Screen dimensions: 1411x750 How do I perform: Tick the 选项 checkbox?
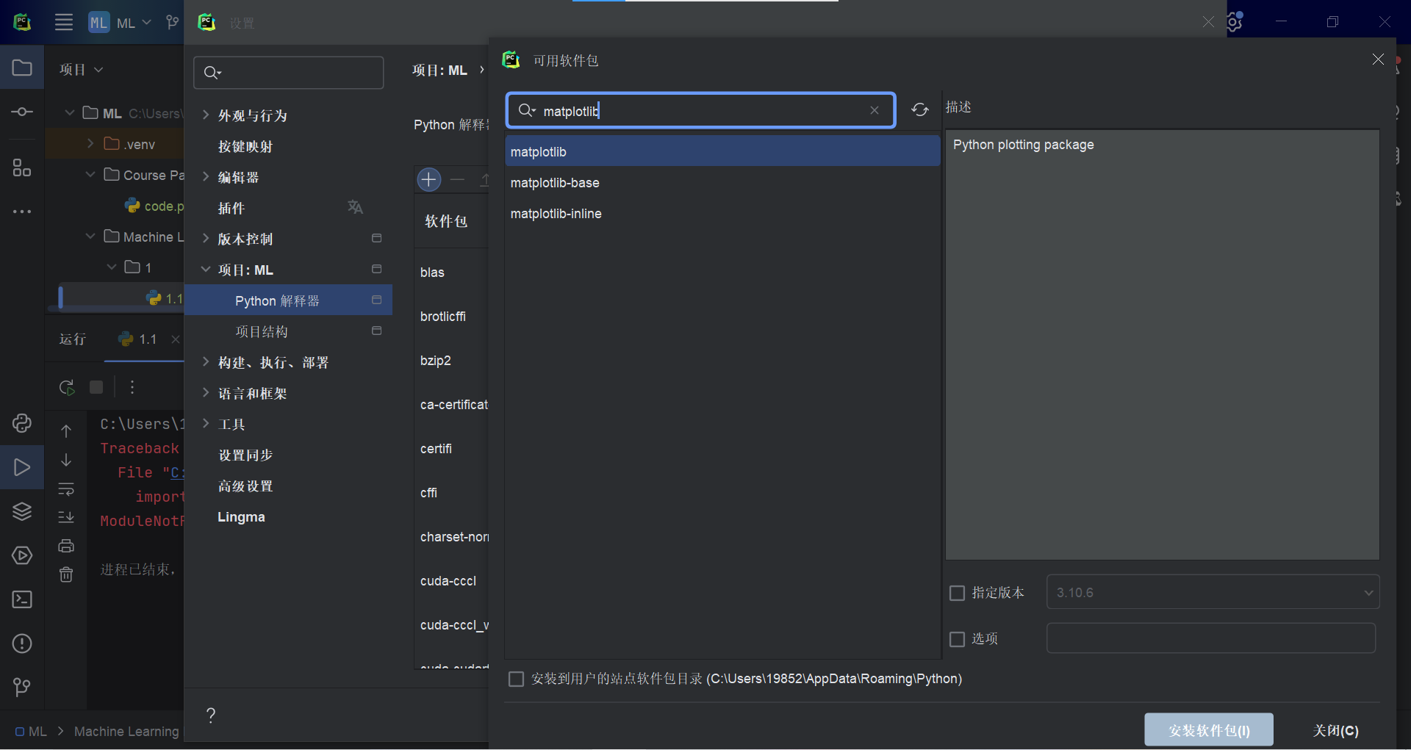tap(957, 639)
